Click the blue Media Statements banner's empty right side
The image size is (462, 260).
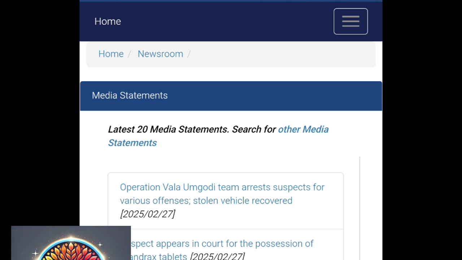[274, 96]
